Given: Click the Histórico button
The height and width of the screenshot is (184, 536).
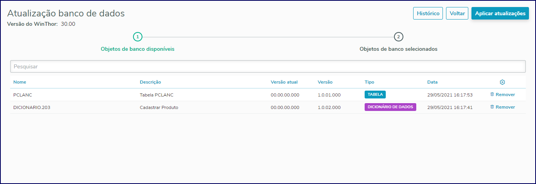Looking at the screenshot, I should click(428, 13).
